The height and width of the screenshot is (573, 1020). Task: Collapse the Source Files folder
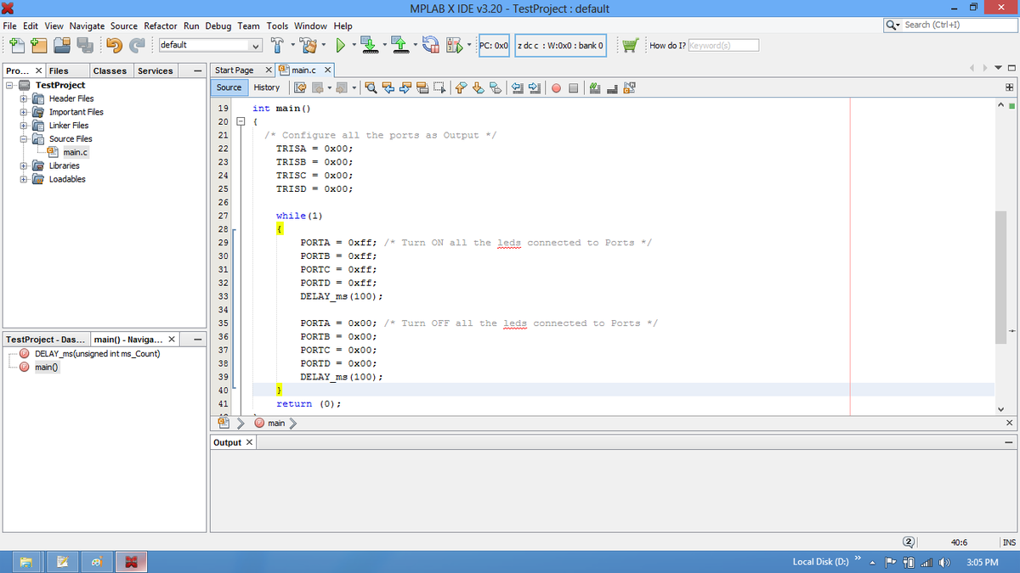pos(25,138)
